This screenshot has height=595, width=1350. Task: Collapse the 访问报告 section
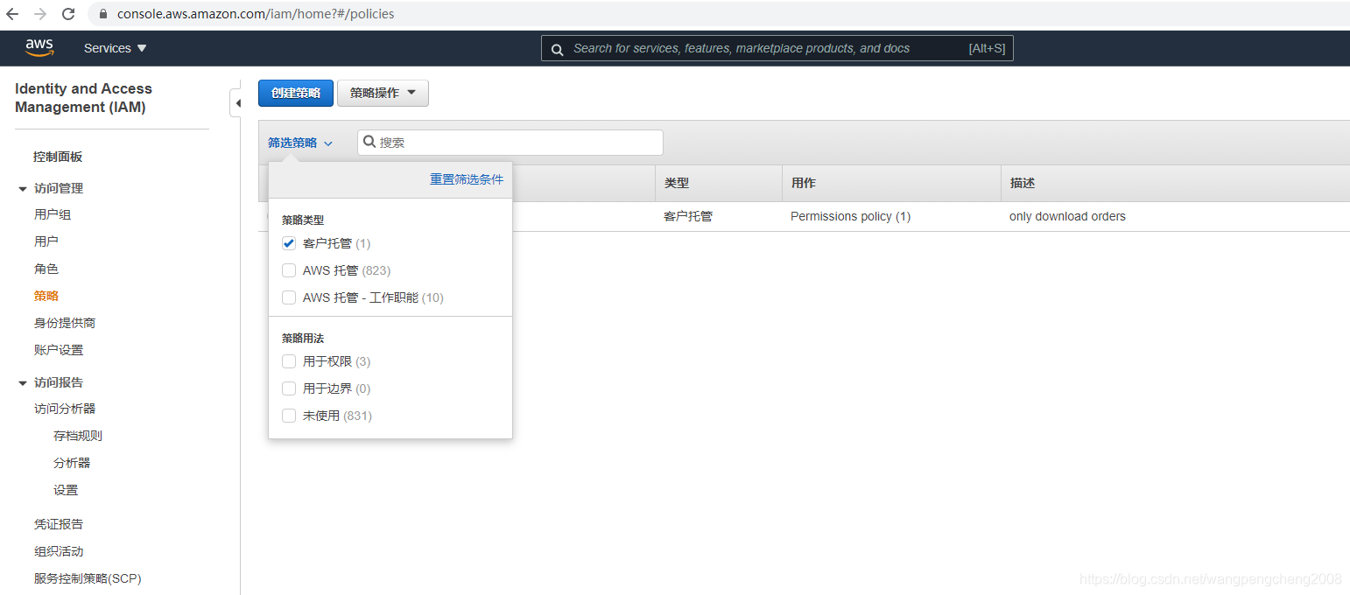point(23,383)
